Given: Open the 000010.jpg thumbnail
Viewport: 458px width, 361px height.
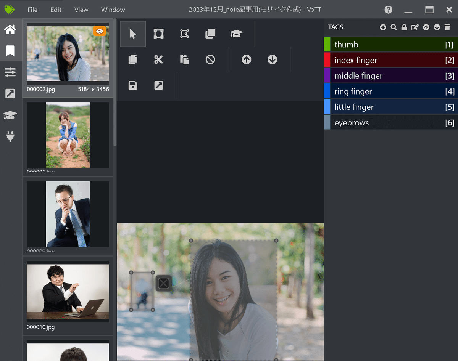Looking at the screenshot, I should click(68, 292).
